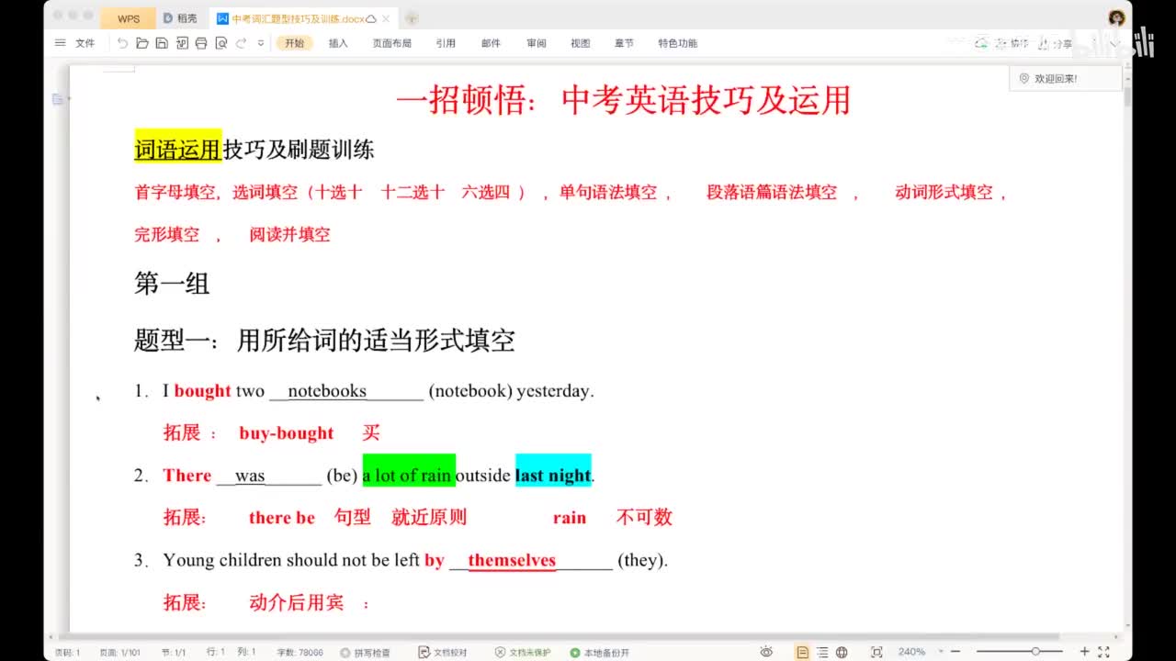The width and height of the screenshot is (1176, 661).
Task: Open the 页面布局 ribbon tab
Action: (x=391, y=43)
